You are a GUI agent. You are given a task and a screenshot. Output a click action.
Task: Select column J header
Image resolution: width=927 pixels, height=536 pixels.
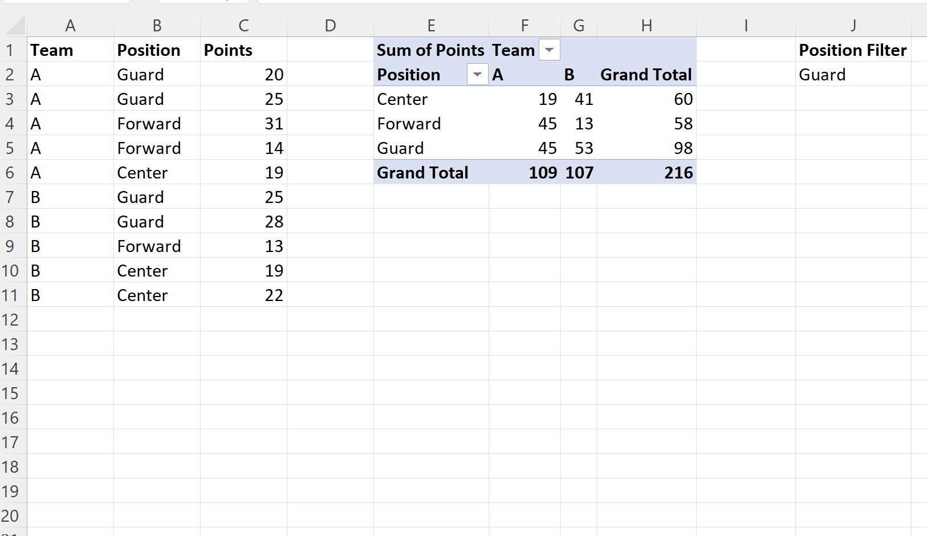click(853, 25)
